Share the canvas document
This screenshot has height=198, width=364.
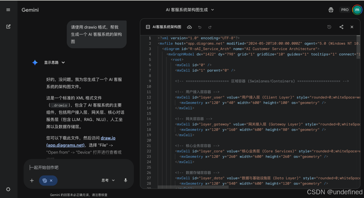[x=341, y=27]
